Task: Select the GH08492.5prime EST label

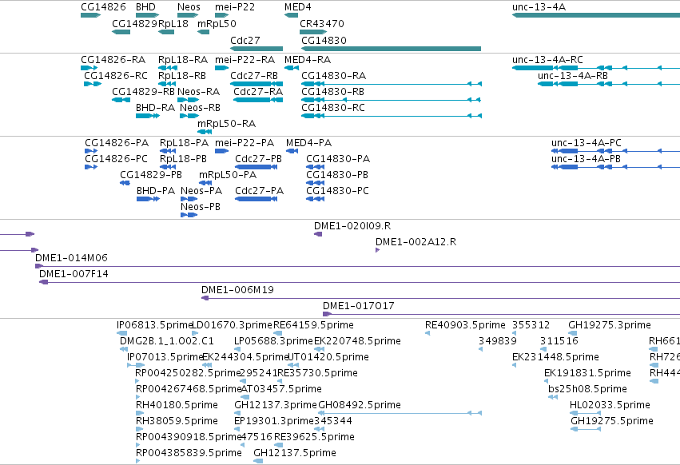Action: 360,405
